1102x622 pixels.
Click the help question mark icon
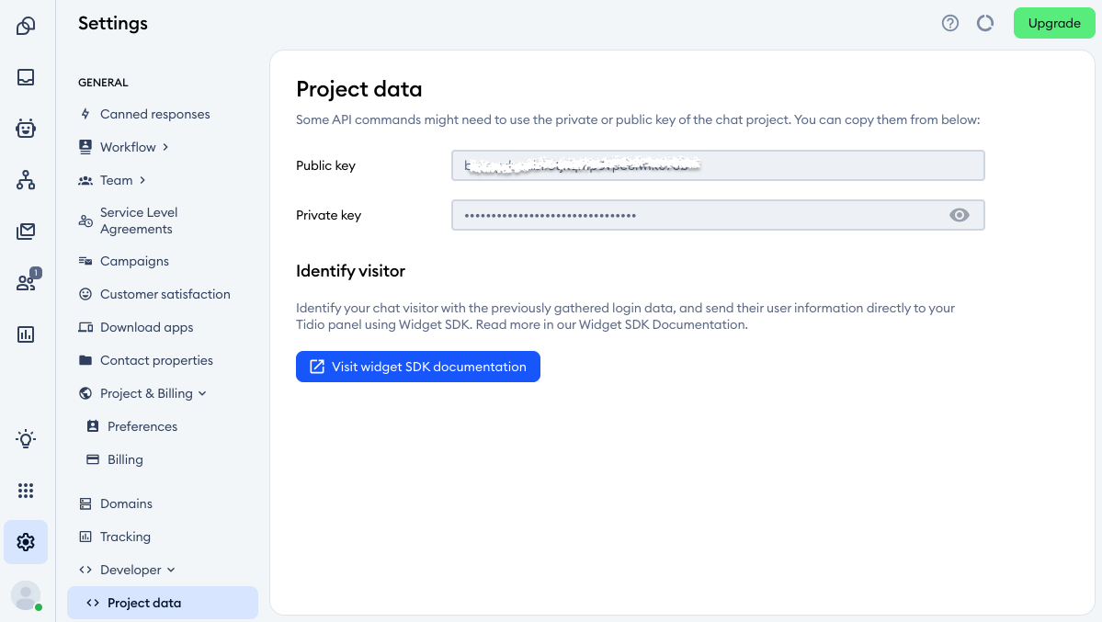[x=949, y=23]
